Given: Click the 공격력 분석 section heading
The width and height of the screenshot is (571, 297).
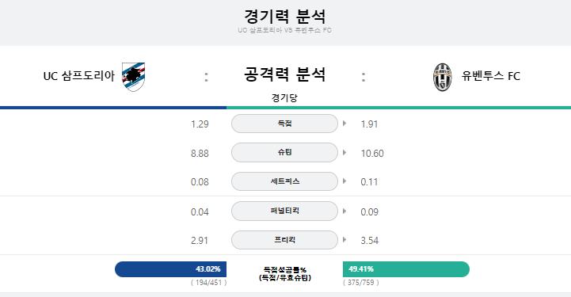Looking at the screenshot, I should 285,74.
